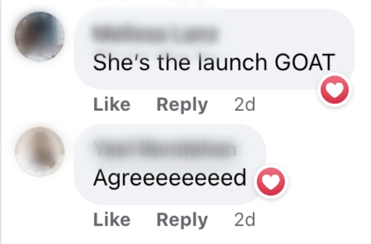Screen dimensions: 371x244
Task: Click the gray vertical border at the left edge
Action: coord(1,122)
